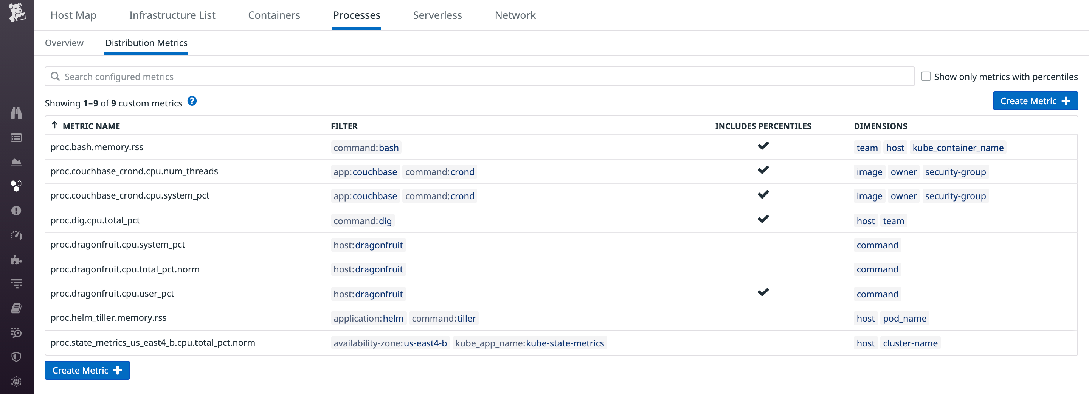This screenshot has width=1089, height=394.
Task: Open Integrations via the puzzle icon
Action: 16,260
